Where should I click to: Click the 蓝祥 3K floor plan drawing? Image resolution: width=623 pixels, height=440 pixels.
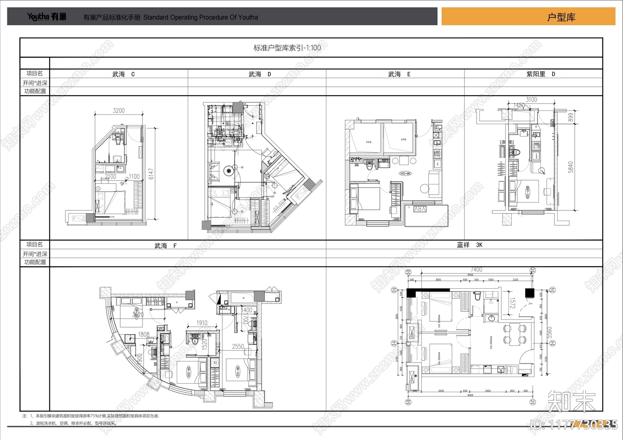(473, 337)
